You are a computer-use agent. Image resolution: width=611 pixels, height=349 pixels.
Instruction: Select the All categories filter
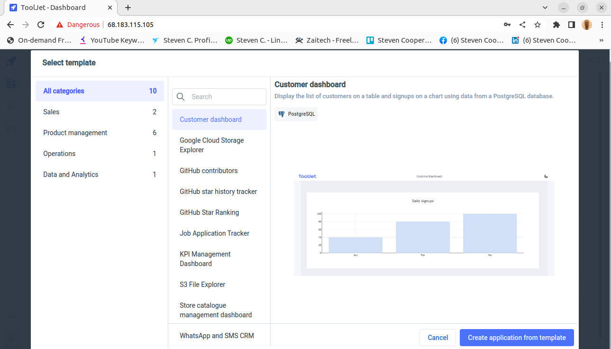click(100, 91)
